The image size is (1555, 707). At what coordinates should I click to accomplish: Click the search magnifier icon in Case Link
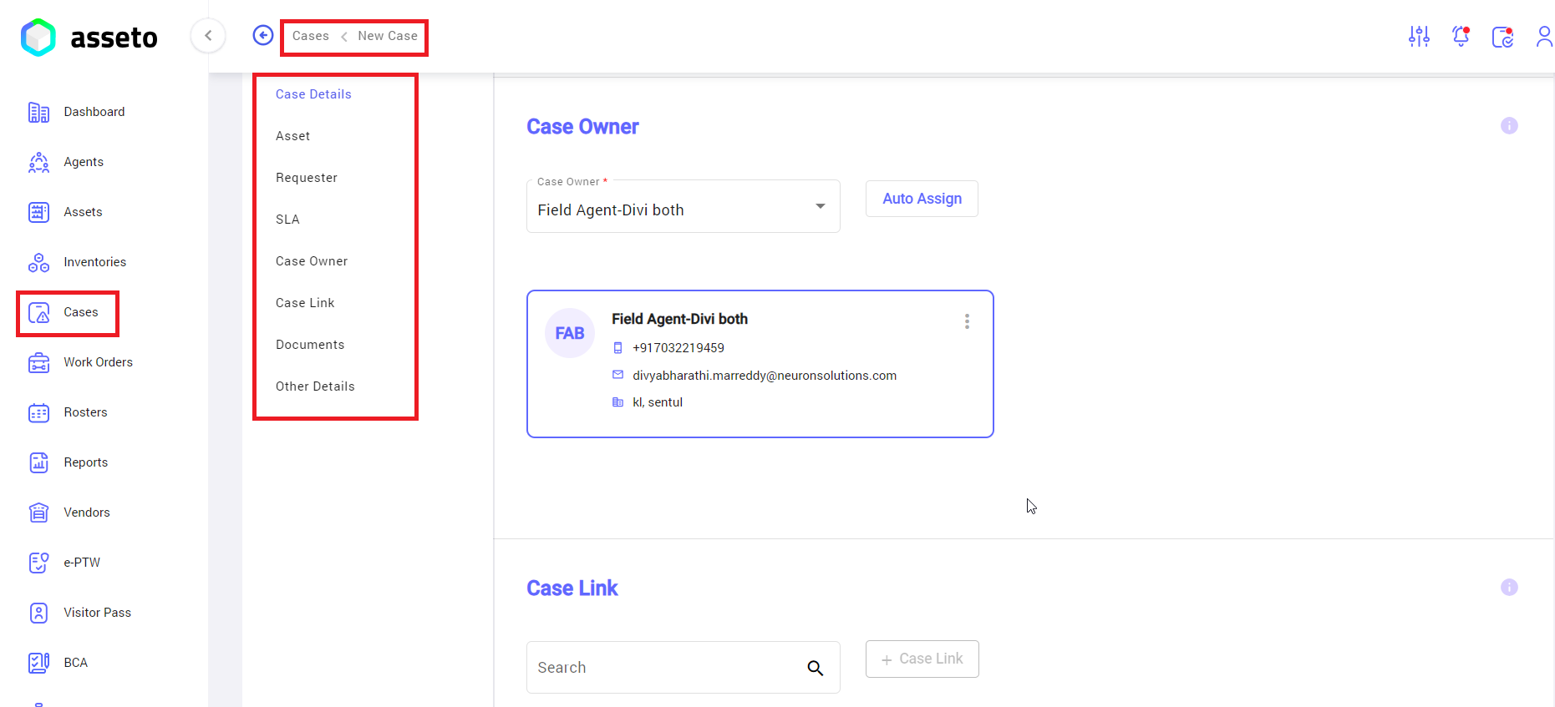tap(816, 668)
